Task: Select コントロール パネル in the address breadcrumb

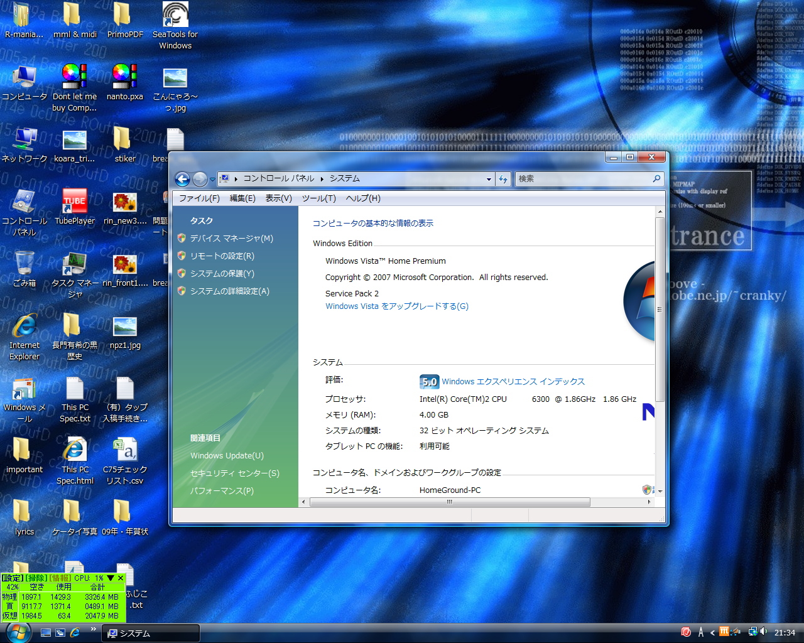Action: coord(279,179)
